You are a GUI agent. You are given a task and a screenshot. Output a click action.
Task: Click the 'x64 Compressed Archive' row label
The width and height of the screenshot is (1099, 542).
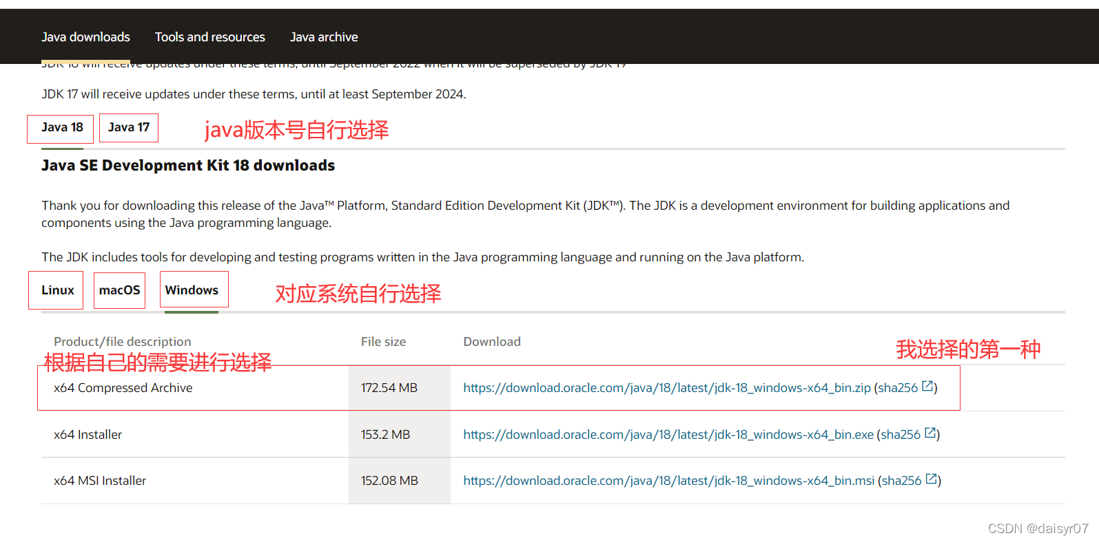(x=123, y=388)
